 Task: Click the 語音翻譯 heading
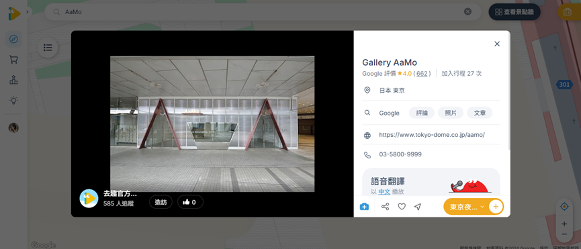pos(388,181)
